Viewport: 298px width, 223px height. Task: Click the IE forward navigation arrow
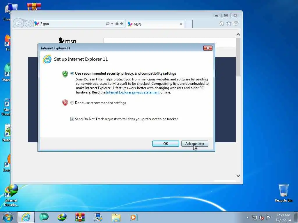(28, 24)
